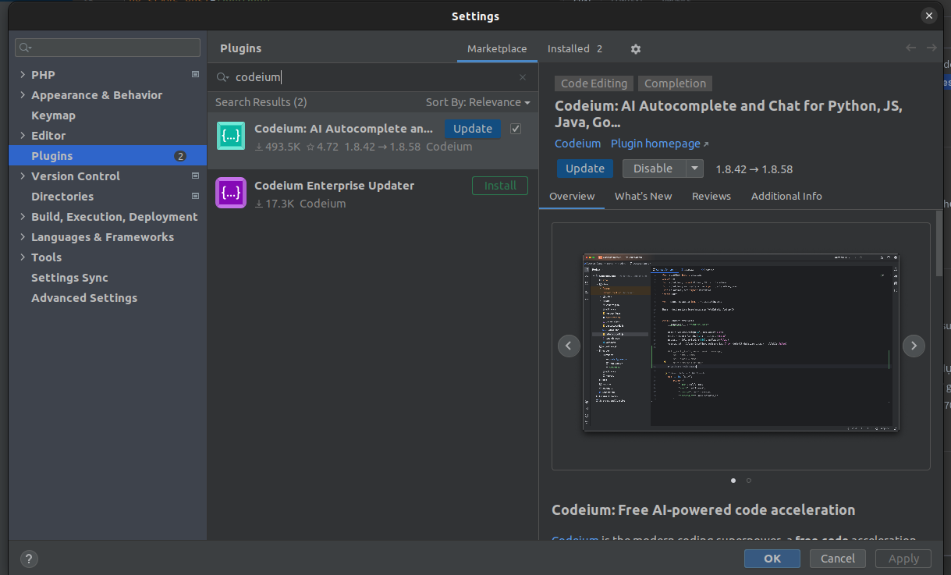Open the Sort By Relevance dropdown
951x575 pixels.
[x=477, y=102]
